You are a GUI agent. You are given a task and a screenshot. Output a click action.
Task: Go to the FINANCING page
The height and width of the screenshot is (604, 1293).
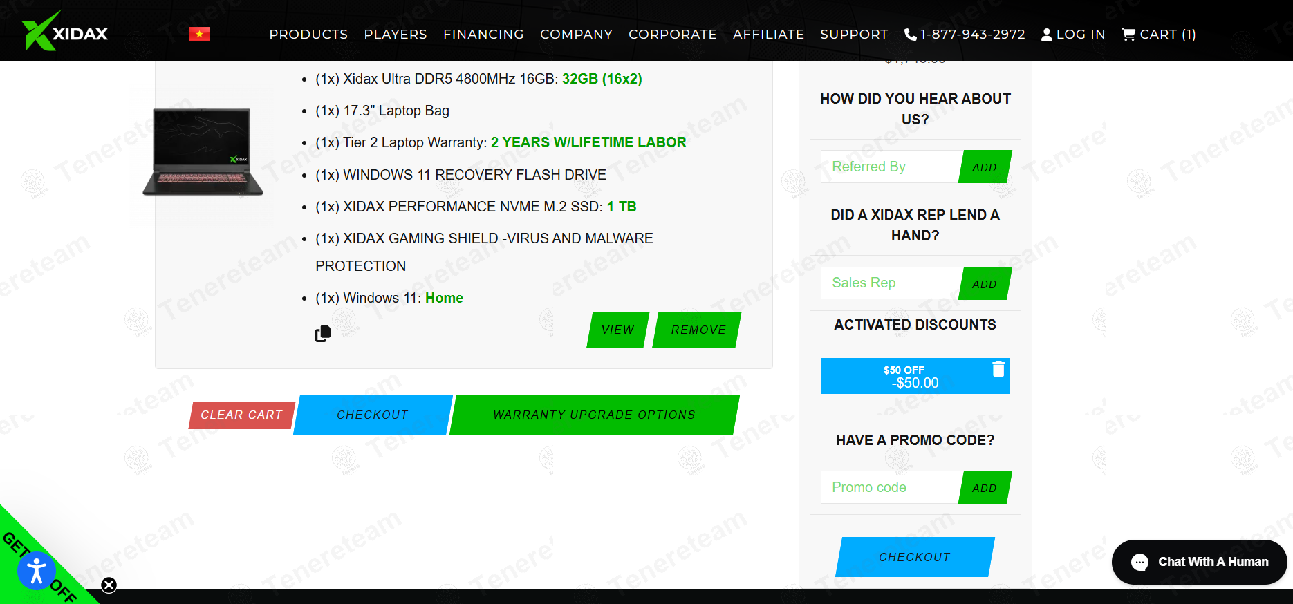(x=483, y=35)
